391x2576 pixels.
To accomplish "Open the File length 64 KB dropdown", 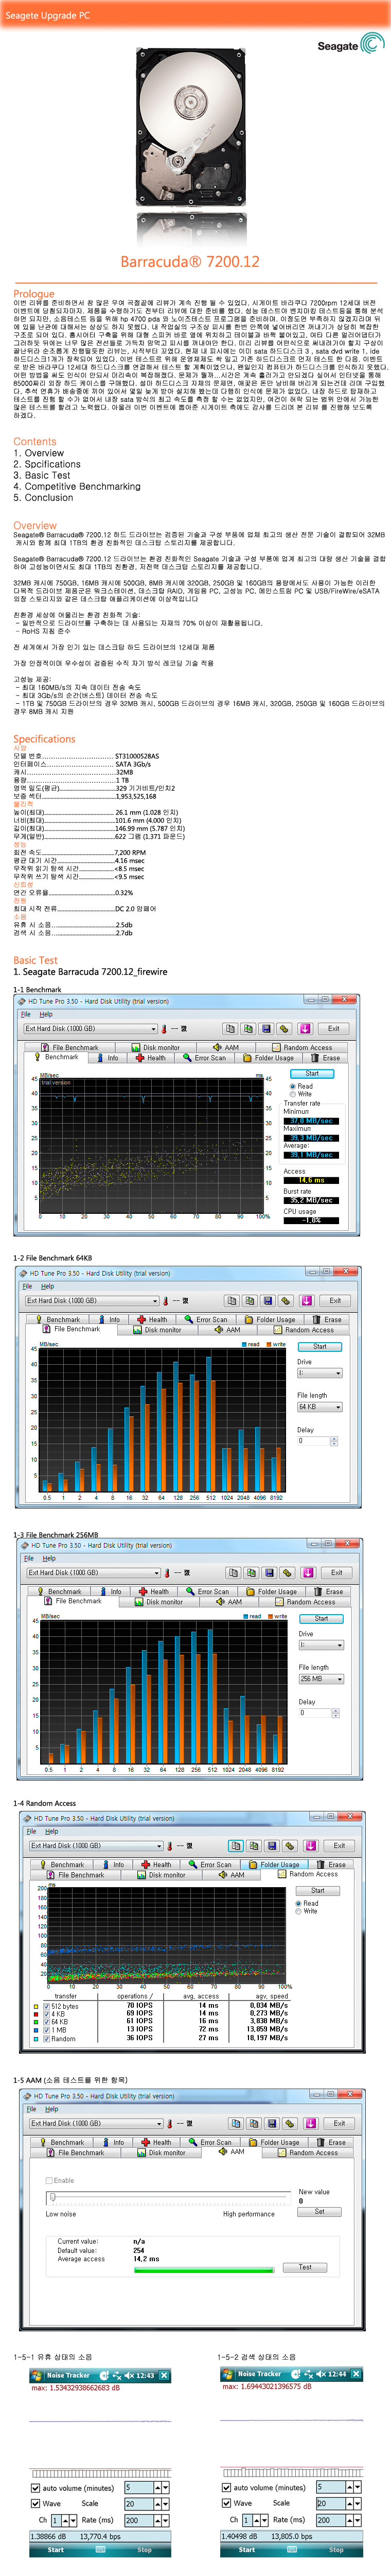I will tap(319, 1407).
